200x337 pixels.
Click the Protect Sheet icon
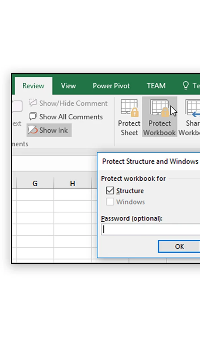click(x=129, y=108)
